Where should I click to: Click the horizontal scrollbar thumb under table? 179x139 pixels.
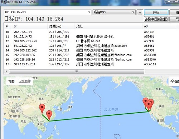77,71
